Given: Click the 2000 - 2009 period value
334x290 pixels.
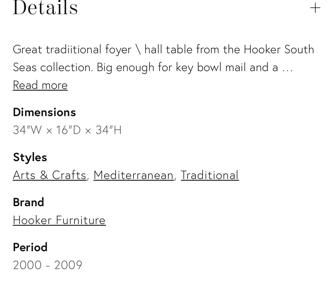Looking at the screenshot, I should point(48,265).
